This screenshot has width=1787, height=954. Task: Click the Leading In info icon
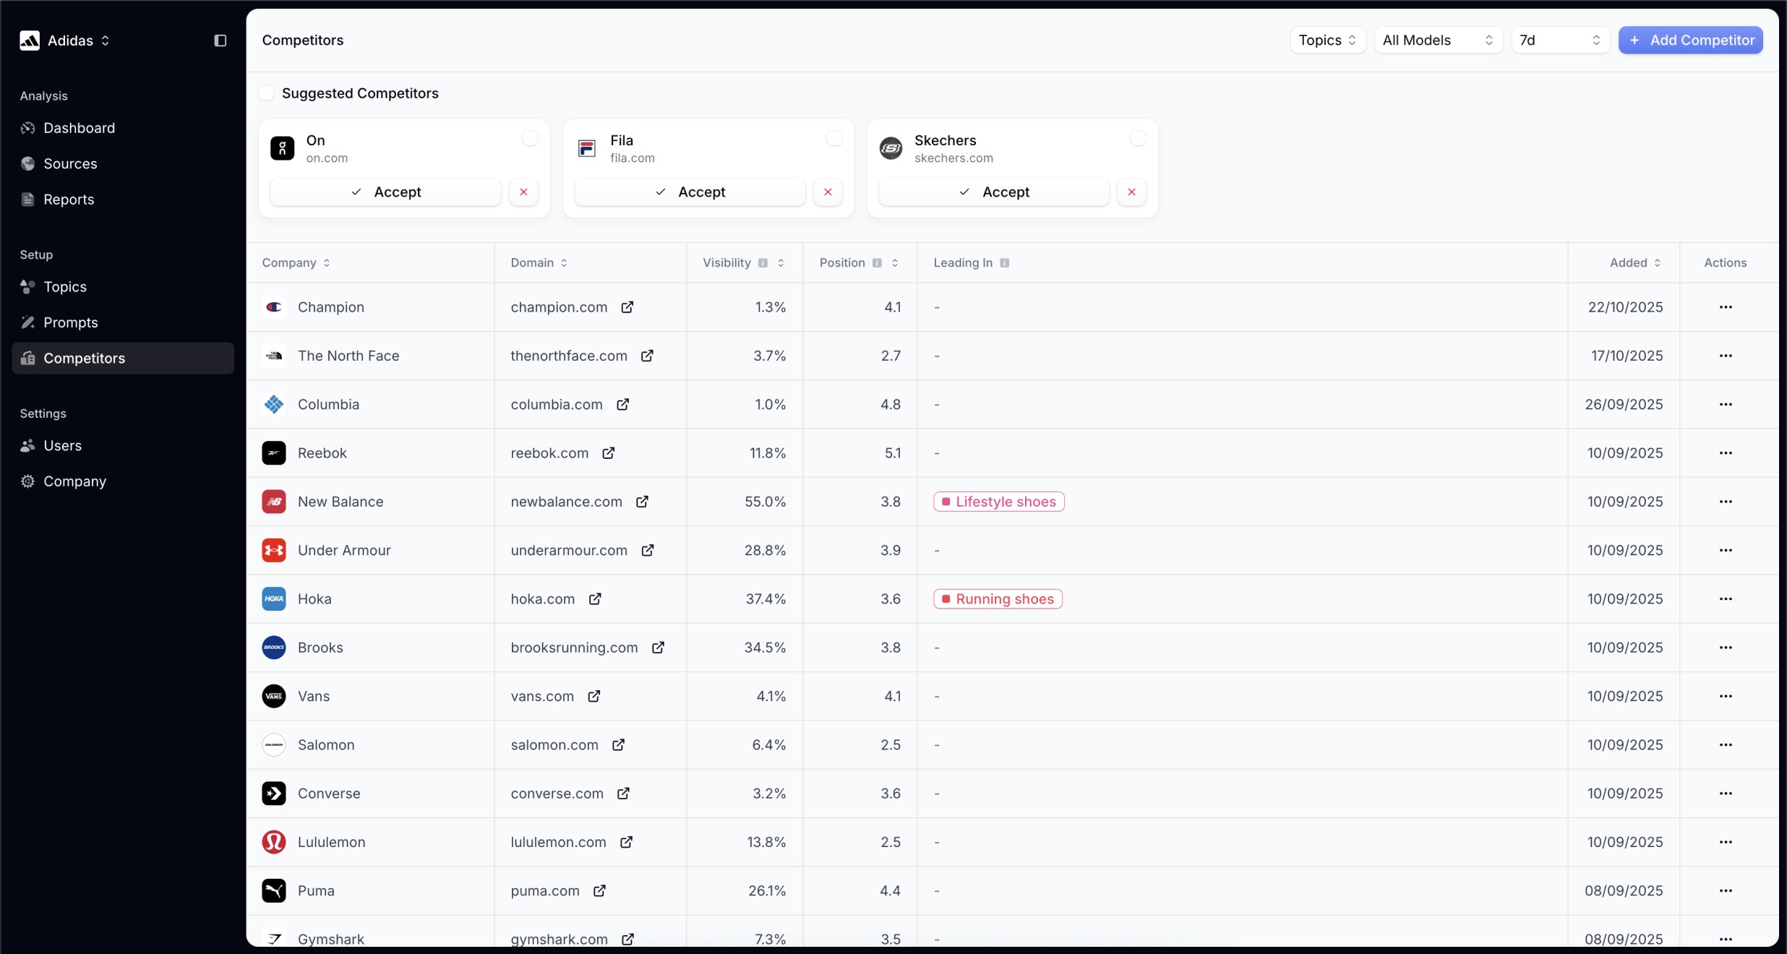click(1004, 263)
